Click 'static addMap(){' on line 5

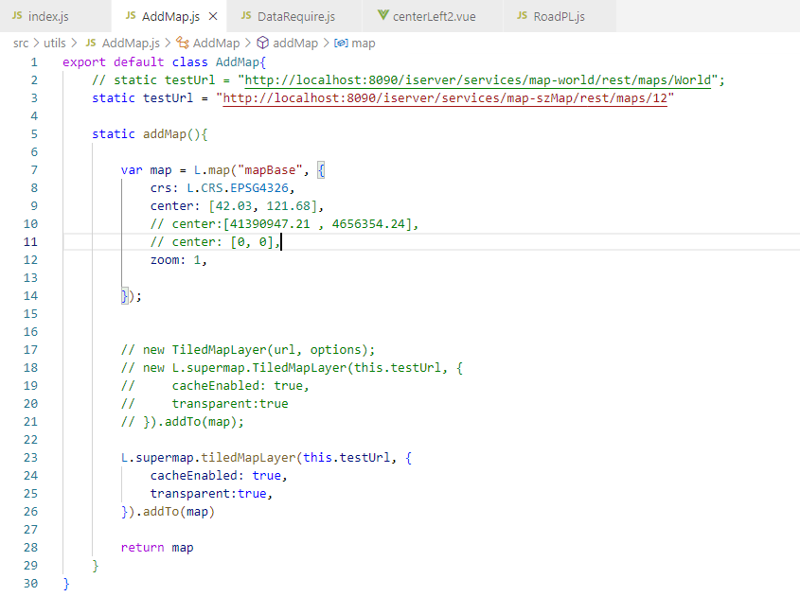pos(150,134)
